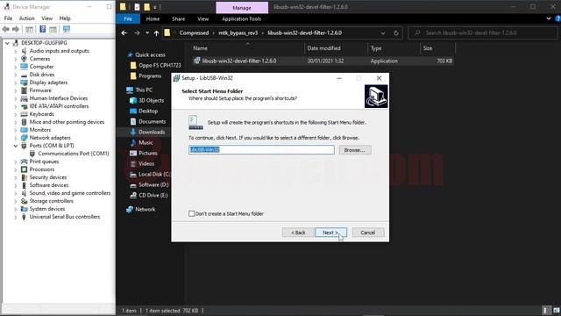Expand Audio inputs and outputs
The height and width of the screenshot is (316, 561).
click(16, 51)
